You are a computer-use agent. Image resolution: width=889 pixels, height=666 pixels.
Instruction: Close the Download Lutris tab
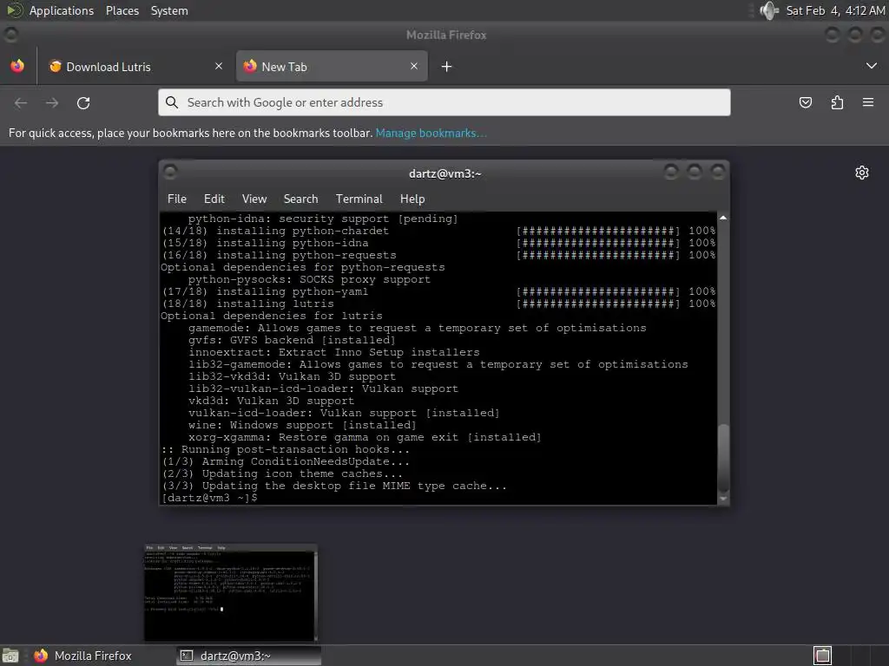pos(219,66)
